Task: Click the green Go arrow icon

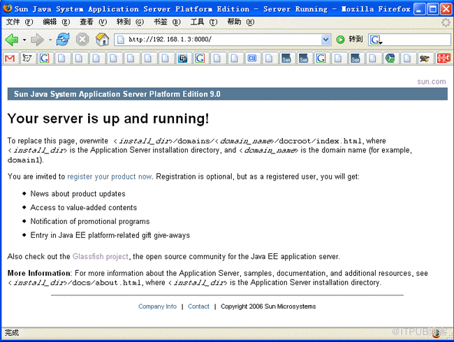Action: [x=341, y=39]
